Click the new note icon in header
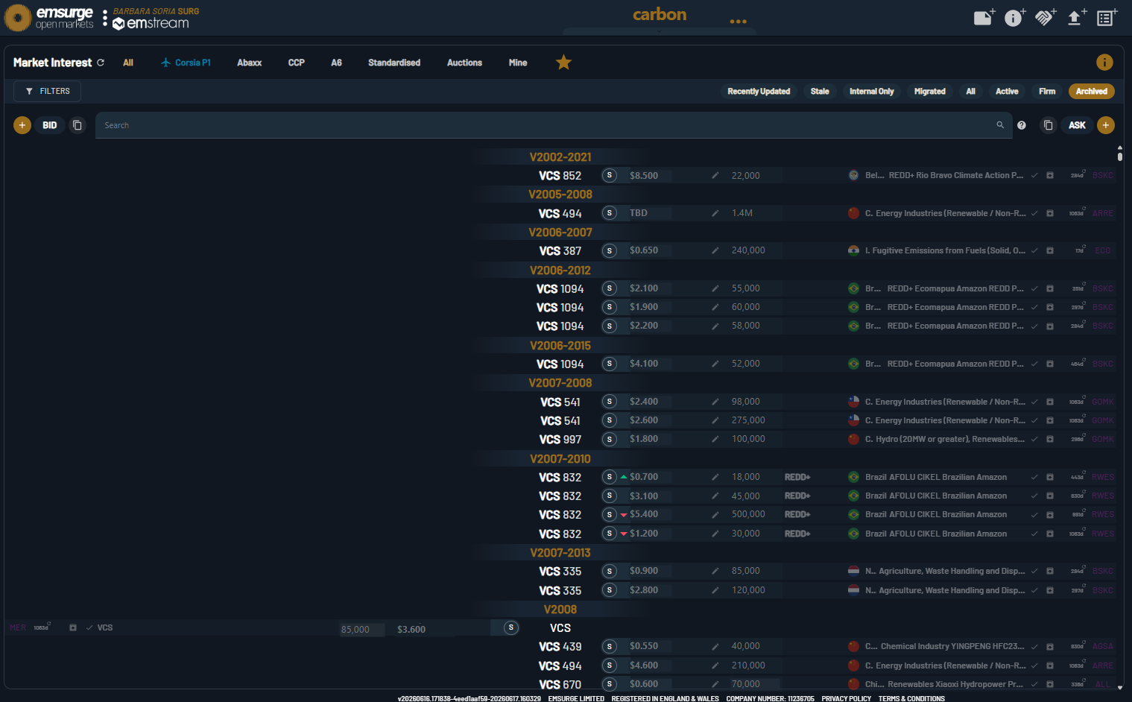Viewport: 1132px width, 702px height. pyautogui.click(x=984, y=17)
